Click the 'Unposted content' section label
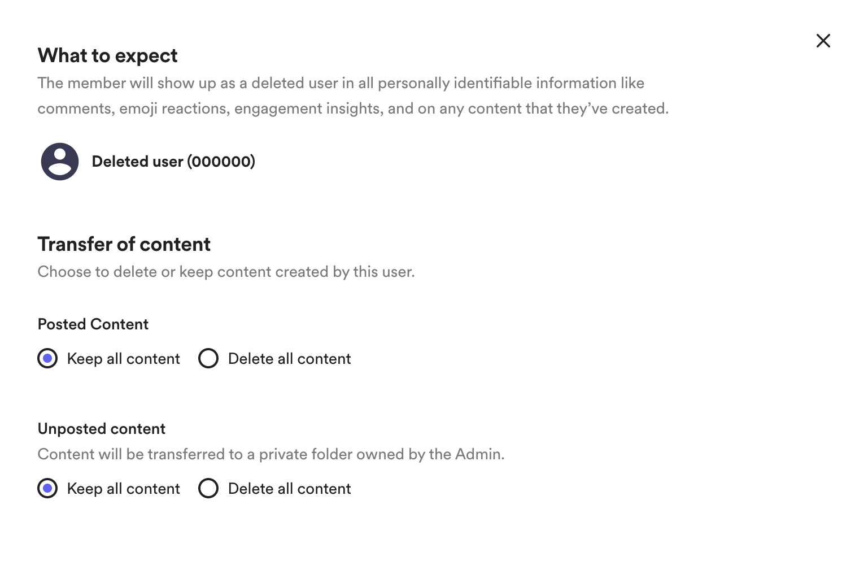Screen dimensions: 855x565 coord(102,429)
